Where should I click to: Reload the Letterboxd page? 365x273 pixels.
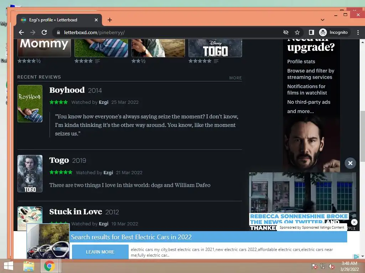pyautogui.click(x=44, y=32)
